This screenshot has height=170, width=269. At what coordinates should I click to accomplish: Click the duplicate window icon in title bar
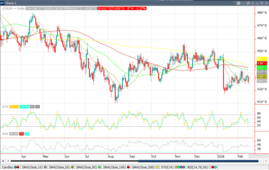pyautogui.click(x=248, y=3)
